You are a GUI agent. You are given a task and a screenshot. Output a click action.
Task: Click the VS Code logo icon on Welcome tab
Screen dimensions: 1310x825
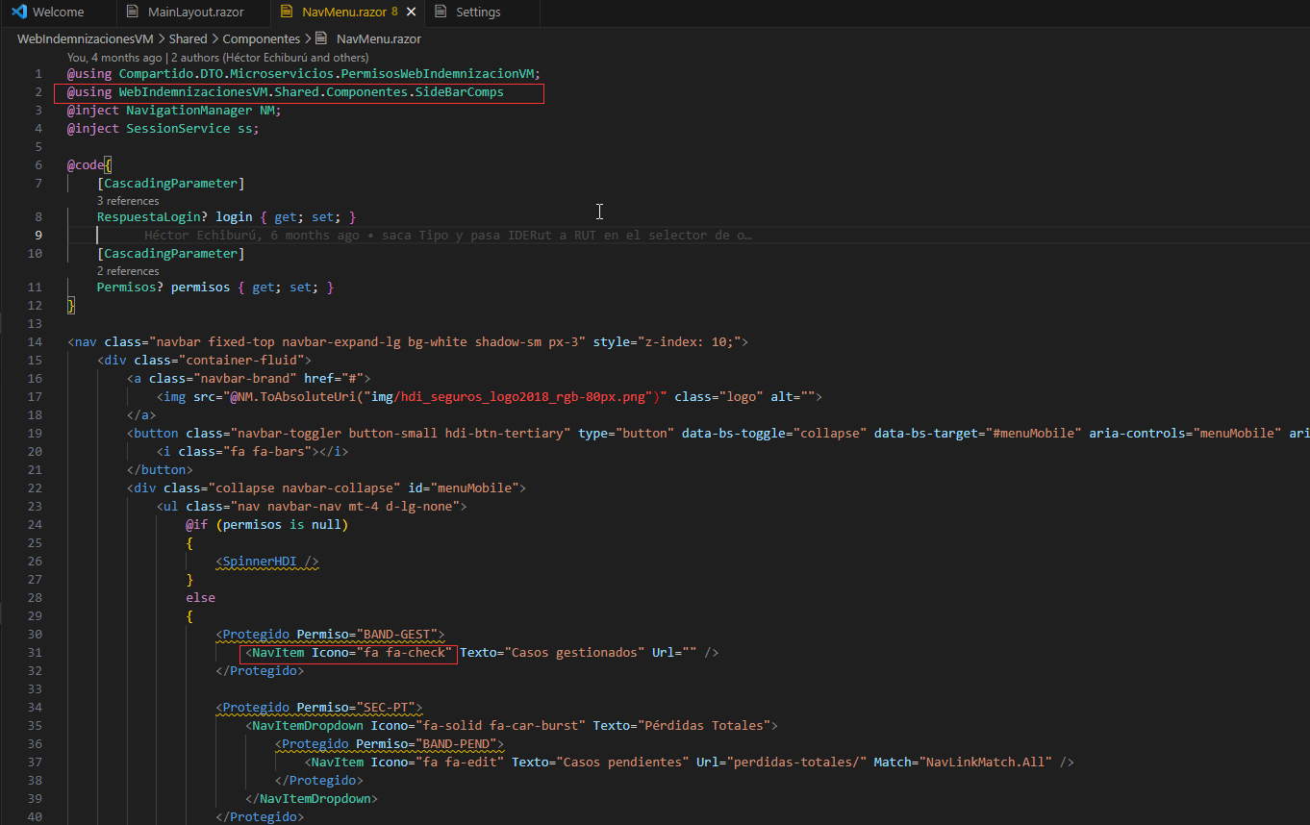tap(17, 12)
